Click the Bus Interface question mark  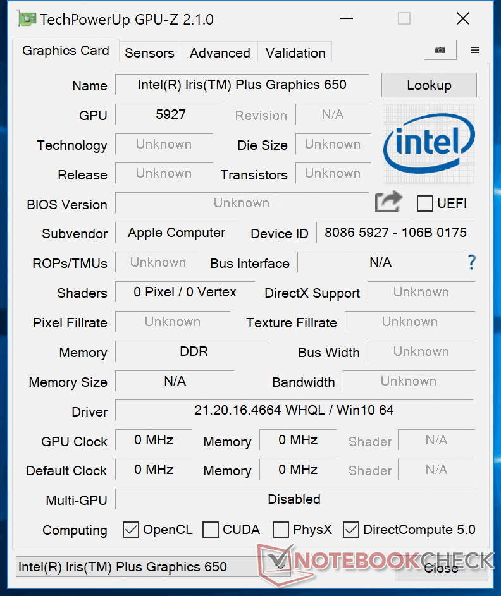point(471,262)
